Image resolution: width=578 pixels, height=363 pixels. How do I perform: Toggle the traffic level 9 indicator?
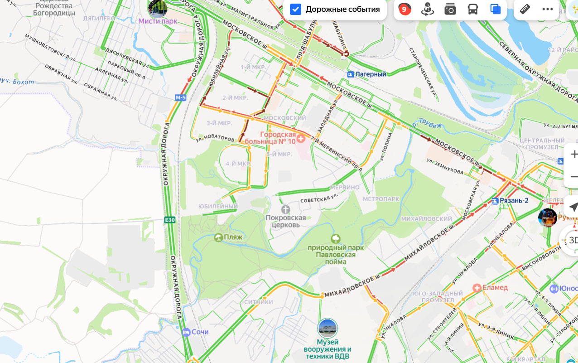pyautogui.click(x=405, y=9)
